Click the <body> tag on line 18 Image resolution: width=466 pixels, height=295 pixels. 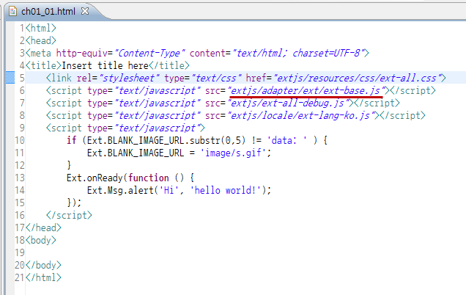pos(41,240)
